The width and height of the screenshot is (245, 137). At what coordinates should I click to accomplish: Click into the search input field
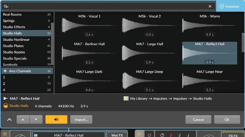tap(108, 7)
